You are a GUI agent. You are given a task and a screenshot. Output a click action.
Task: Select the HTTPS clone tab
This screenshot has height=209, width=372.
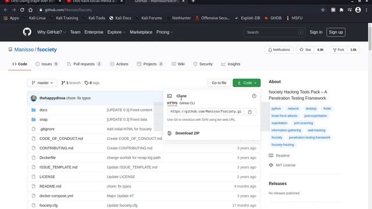[x=172, y=103]
